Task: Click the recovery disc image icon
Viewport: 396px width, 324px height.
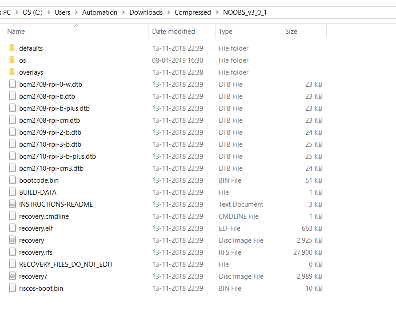Action: 12,240
